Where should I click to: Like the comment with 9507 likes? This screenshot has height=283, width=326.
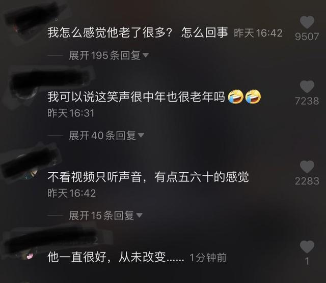pyautogui.click(x=307, y=22)
